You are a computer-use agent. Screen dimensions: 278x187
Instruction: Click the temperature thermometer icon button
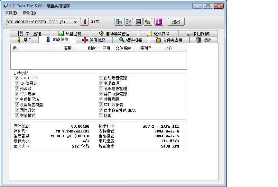point(84,22)
